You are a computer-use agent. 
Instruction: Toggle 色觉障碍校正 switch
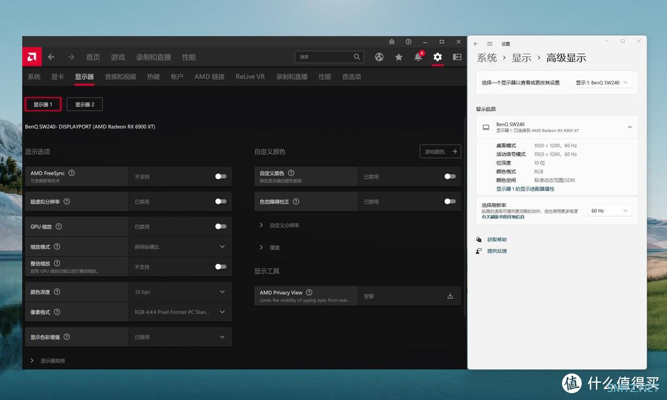coord(450,201)
